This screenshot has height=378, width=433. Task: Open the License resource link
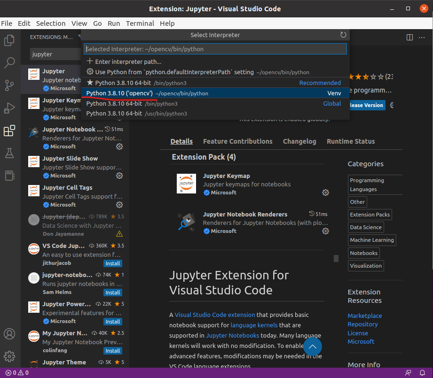(358, 333)
